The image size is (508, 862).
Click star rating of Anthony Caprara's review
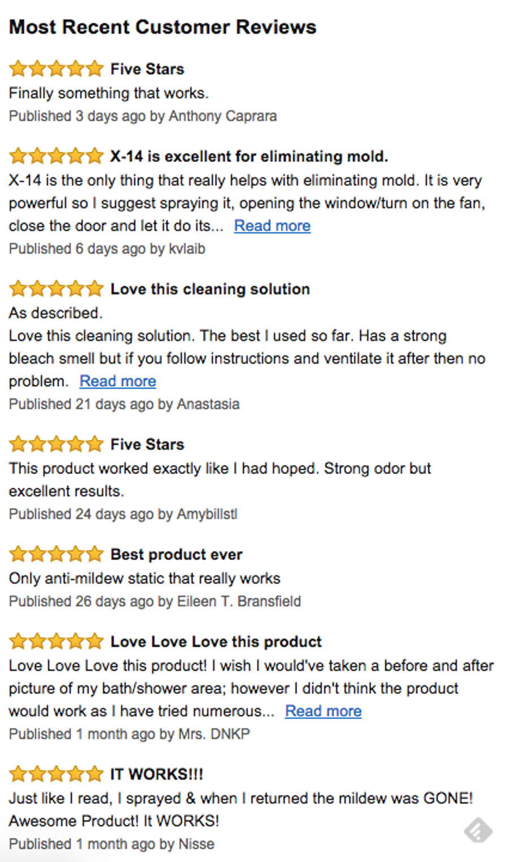click(x=56, y=69)
